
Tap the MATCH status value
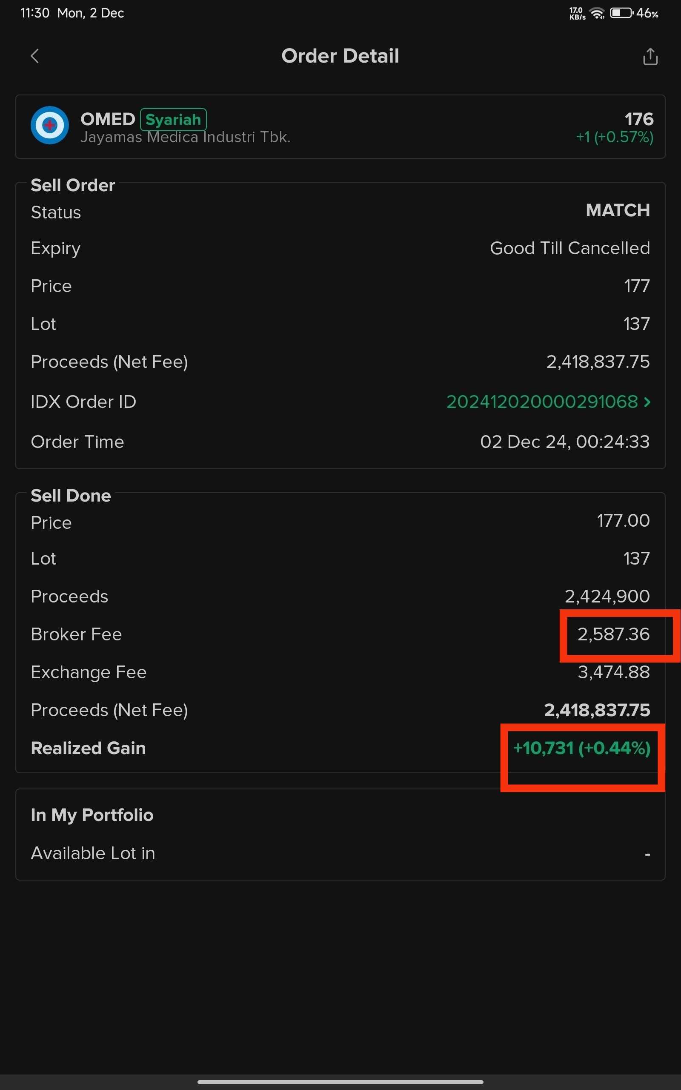coord(618,210)
